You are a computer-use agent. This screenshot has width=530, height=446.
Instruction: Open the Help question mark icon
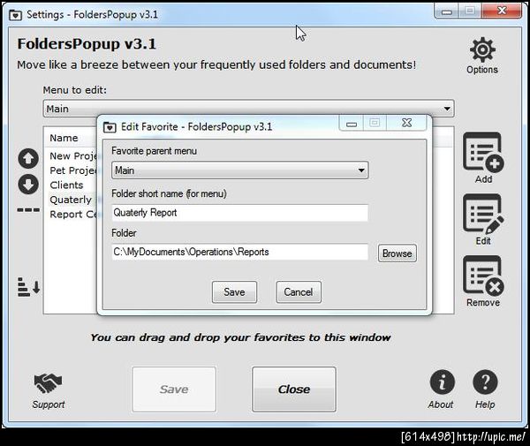[485, 382]
